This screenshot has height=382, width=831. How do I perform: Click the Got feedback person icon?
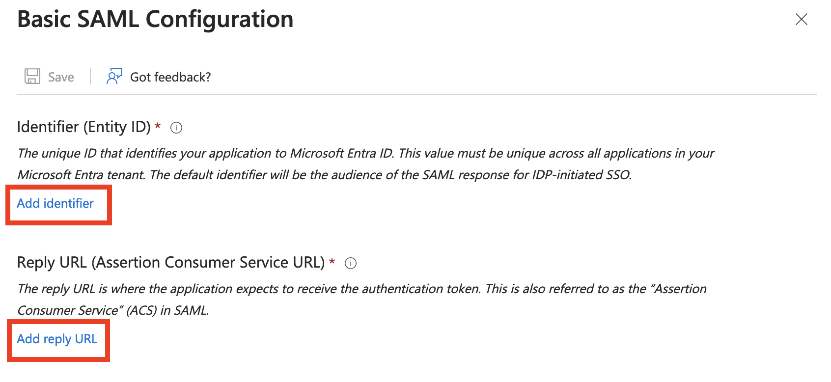(x=114, y=76)
